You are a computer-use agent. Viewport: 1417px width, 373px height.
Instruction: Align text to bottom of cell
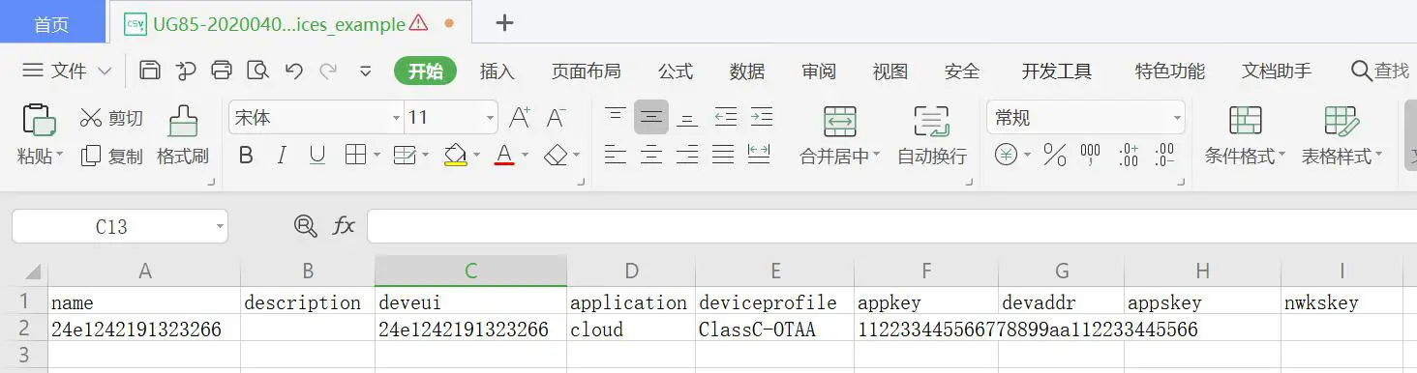687,117
